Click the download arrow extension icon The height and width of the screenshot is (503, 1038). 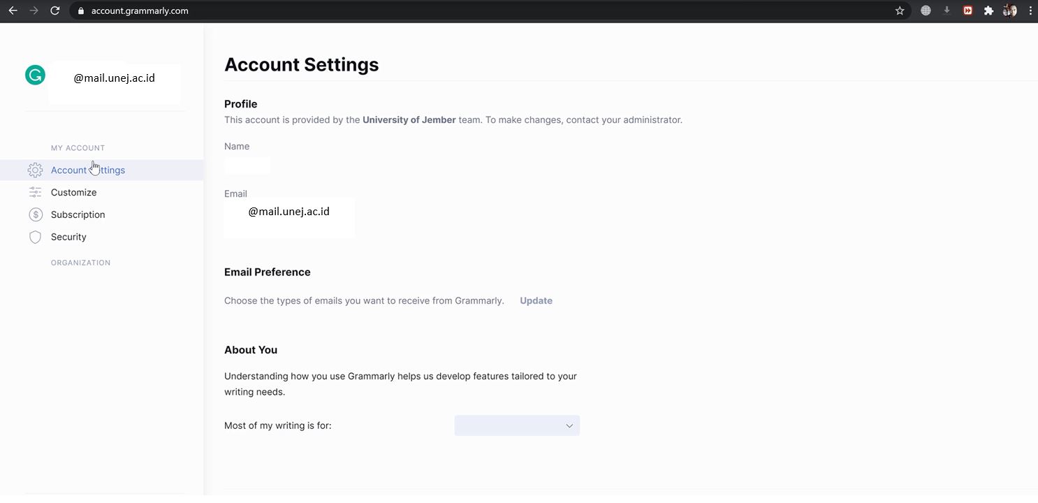(947, 10)
